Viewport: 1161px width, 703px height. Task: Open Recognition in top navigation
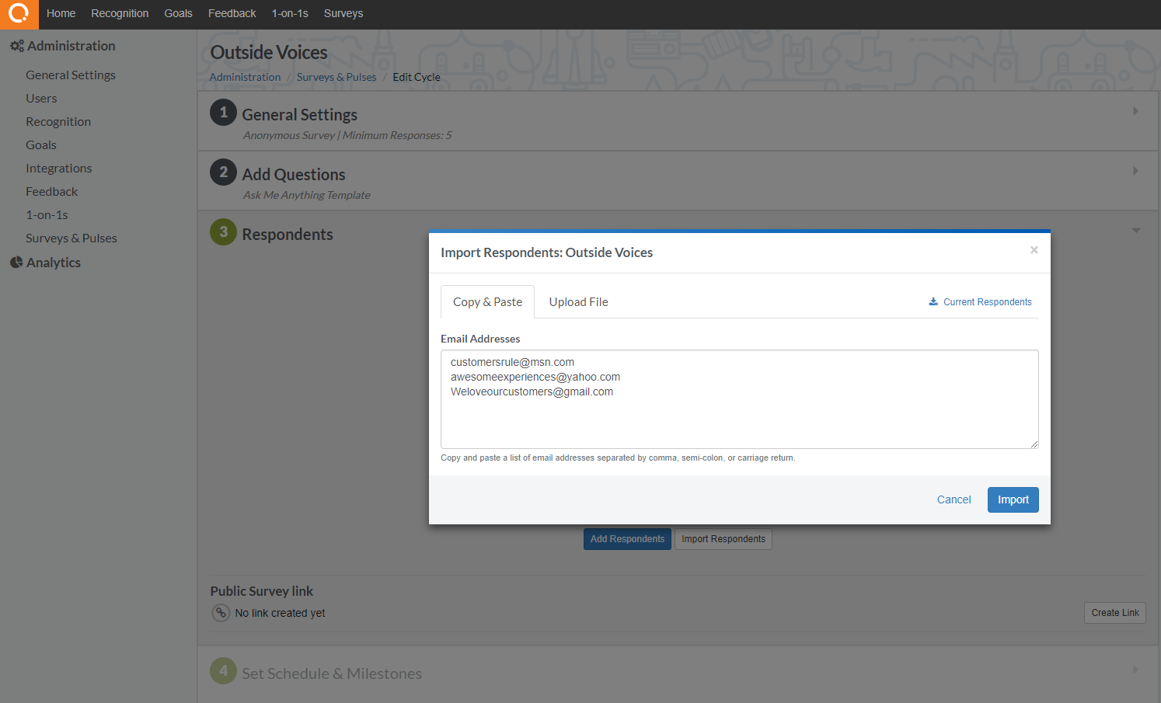120,13
